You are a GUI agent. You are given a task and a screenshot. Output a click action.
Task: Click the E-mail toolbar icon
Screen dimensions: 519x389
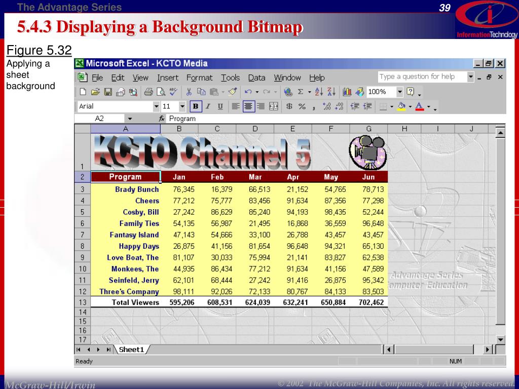[121, 92]
